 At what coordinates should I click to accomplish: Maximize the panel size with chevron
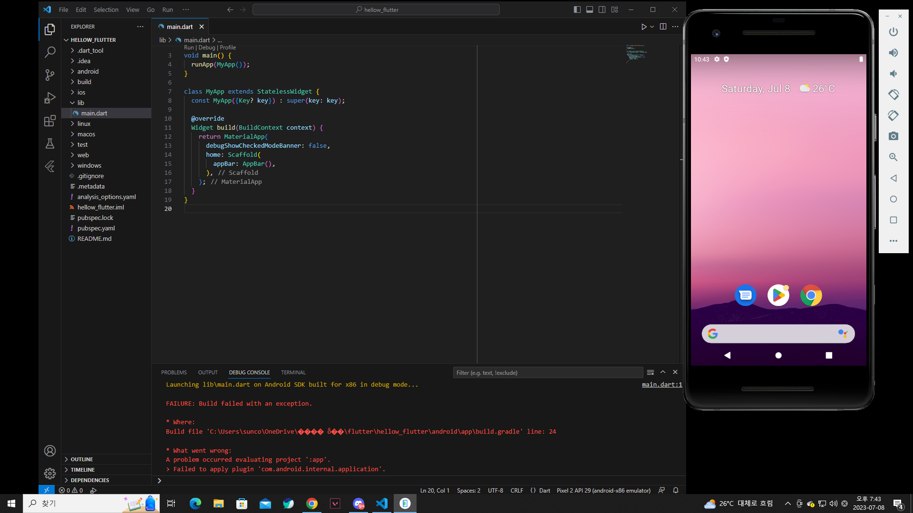[x=663, y=372]
